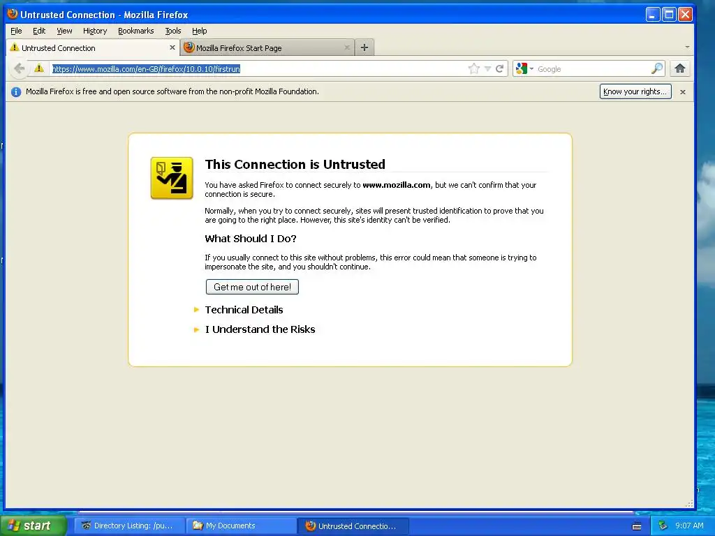
Task: Click the This Connection is Untrusted heading
Action: [295, 164]
